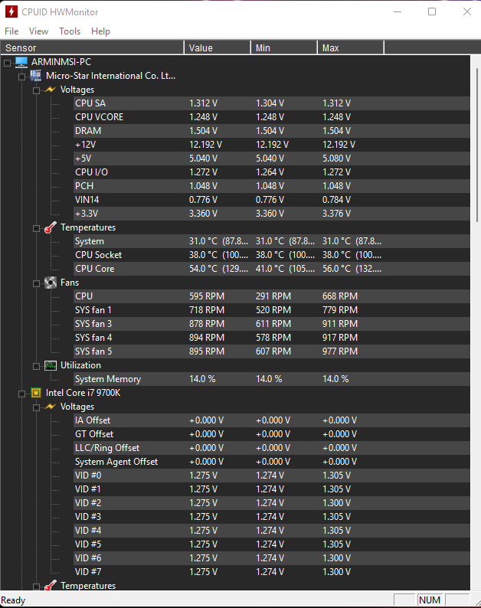Click the 977 RPM max value
Viewport: 481px width, 608px height.
point(340,351)
